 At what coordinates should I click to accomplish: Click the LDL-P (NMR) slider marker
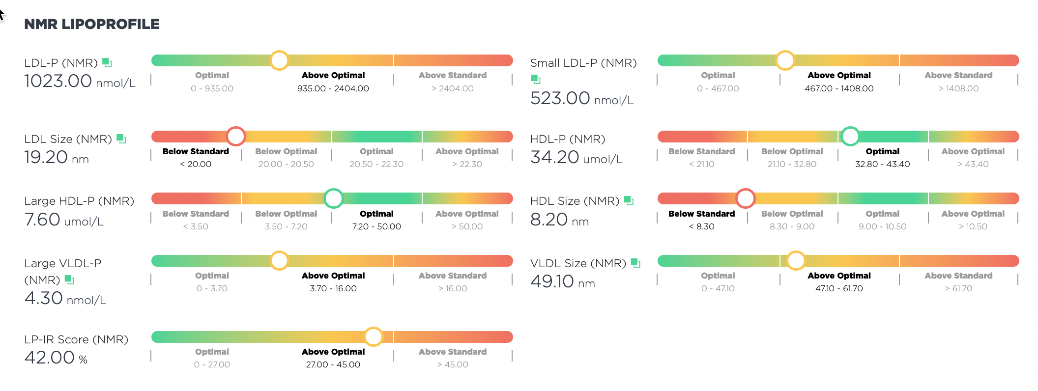(x=279, y=60)
